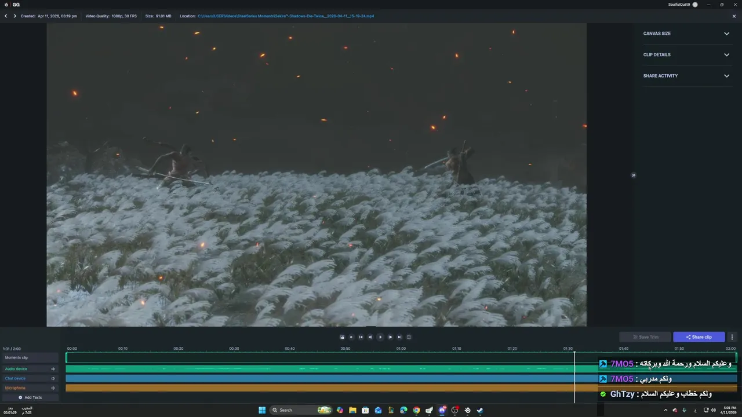Collapse the right side panel with double chevron
Image resolution: width=742 pixels, height=417 pixels.
634,175
